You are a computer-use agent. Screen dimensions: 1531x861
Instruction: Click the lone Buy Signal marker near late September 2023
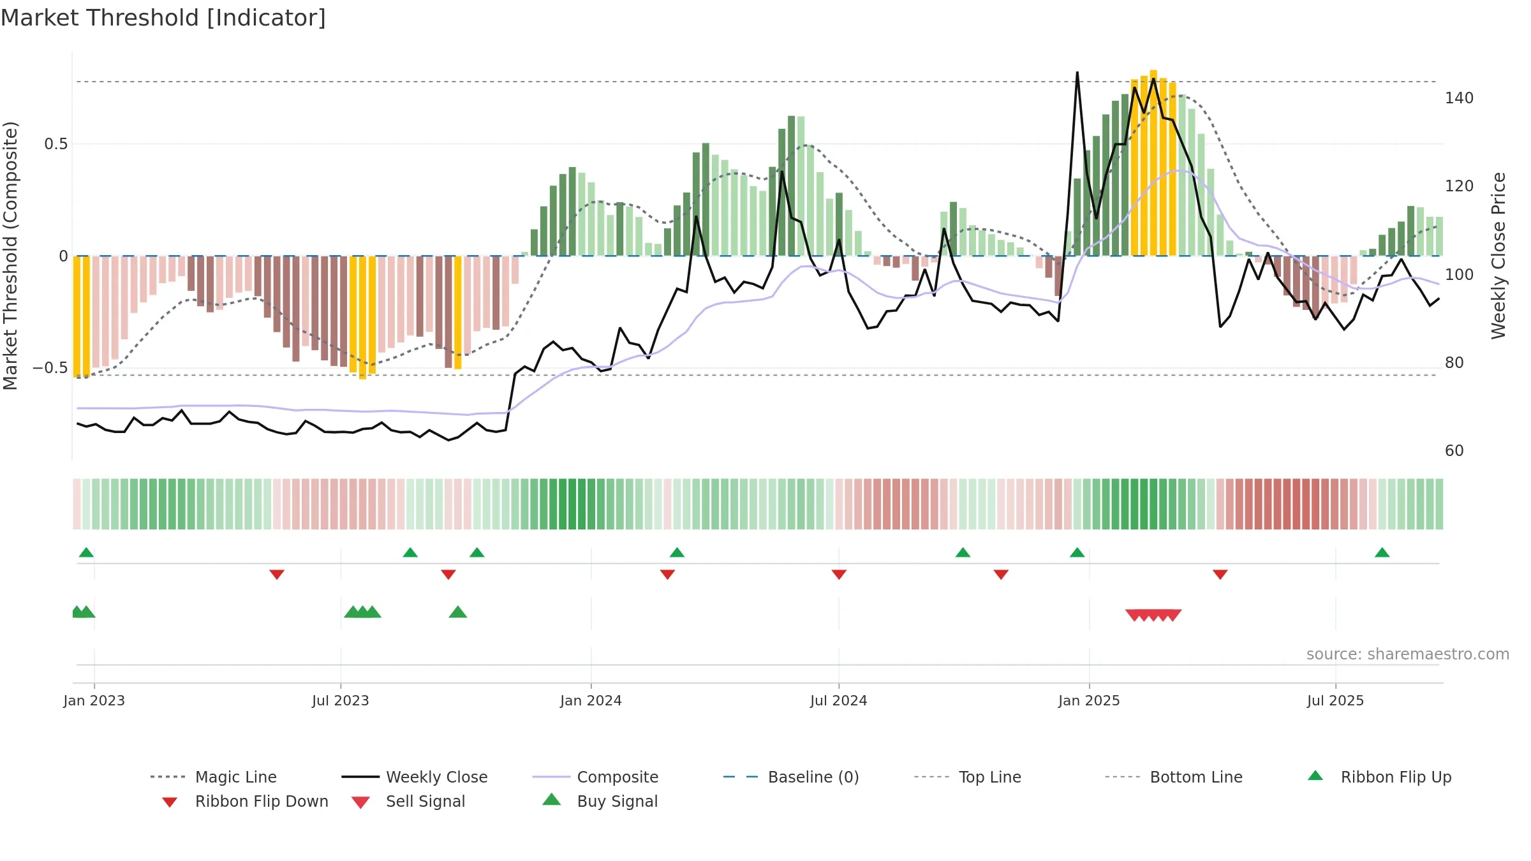click(x=458, y=612)
